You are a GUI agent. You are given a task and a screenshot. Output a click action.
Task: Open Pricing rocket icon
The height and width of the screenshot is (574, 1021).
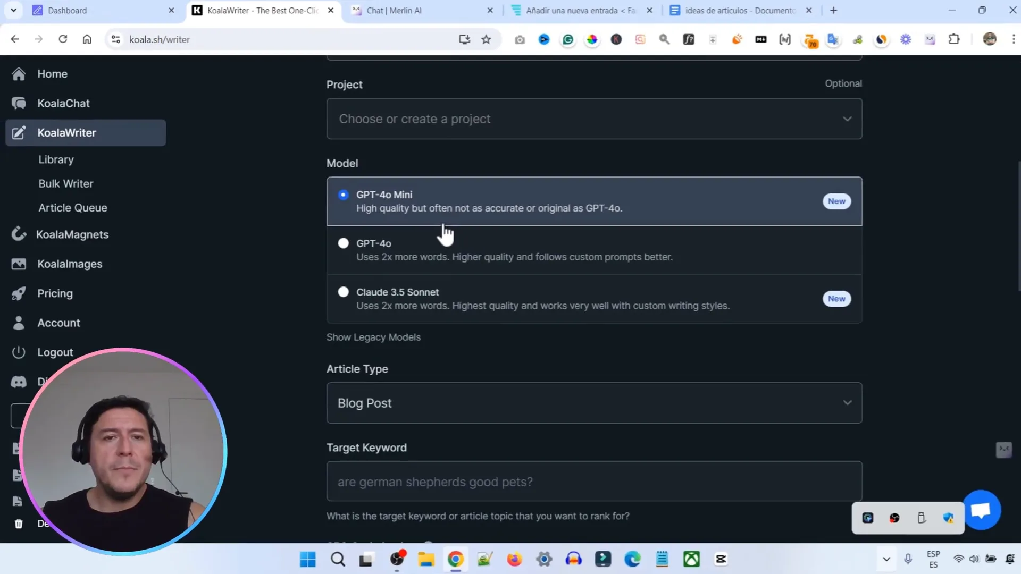pyautogui.click(x=19, y=293)
